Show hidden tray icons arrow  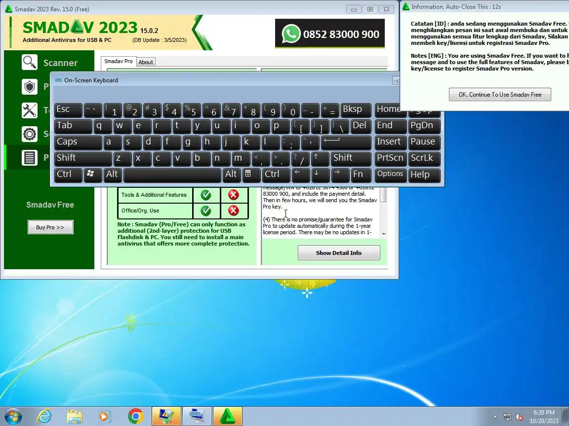(495, 417)
